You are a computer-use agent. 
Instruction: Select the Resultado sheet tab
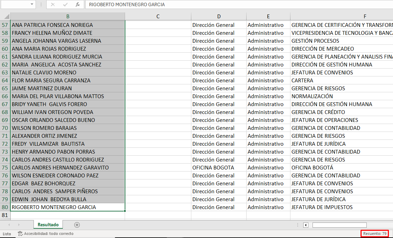pyautogui.click(x=48, y=225)
